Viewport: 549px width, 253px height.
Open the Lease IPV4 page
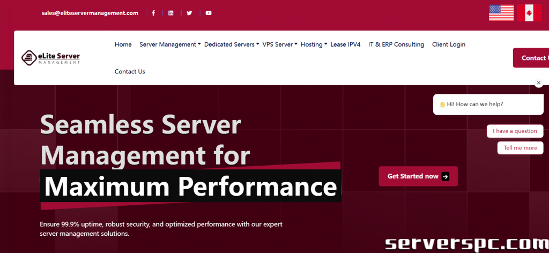pos(345,44)
